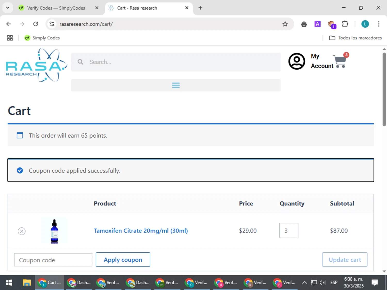Click the quantity box showing 3
Image resolution: width=387 pixels, height=290 pixels.
(x=289, y=230)
